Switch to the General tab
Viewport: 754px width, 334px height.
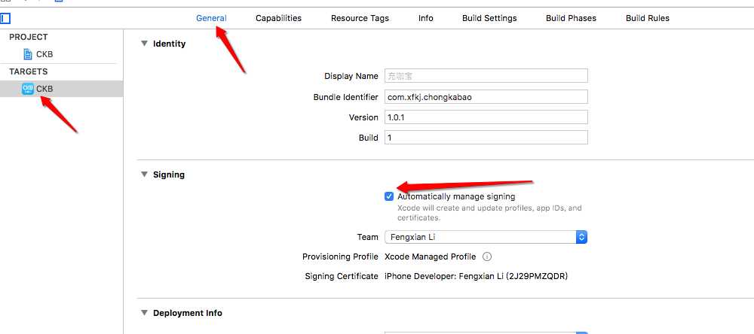point(211,18)
